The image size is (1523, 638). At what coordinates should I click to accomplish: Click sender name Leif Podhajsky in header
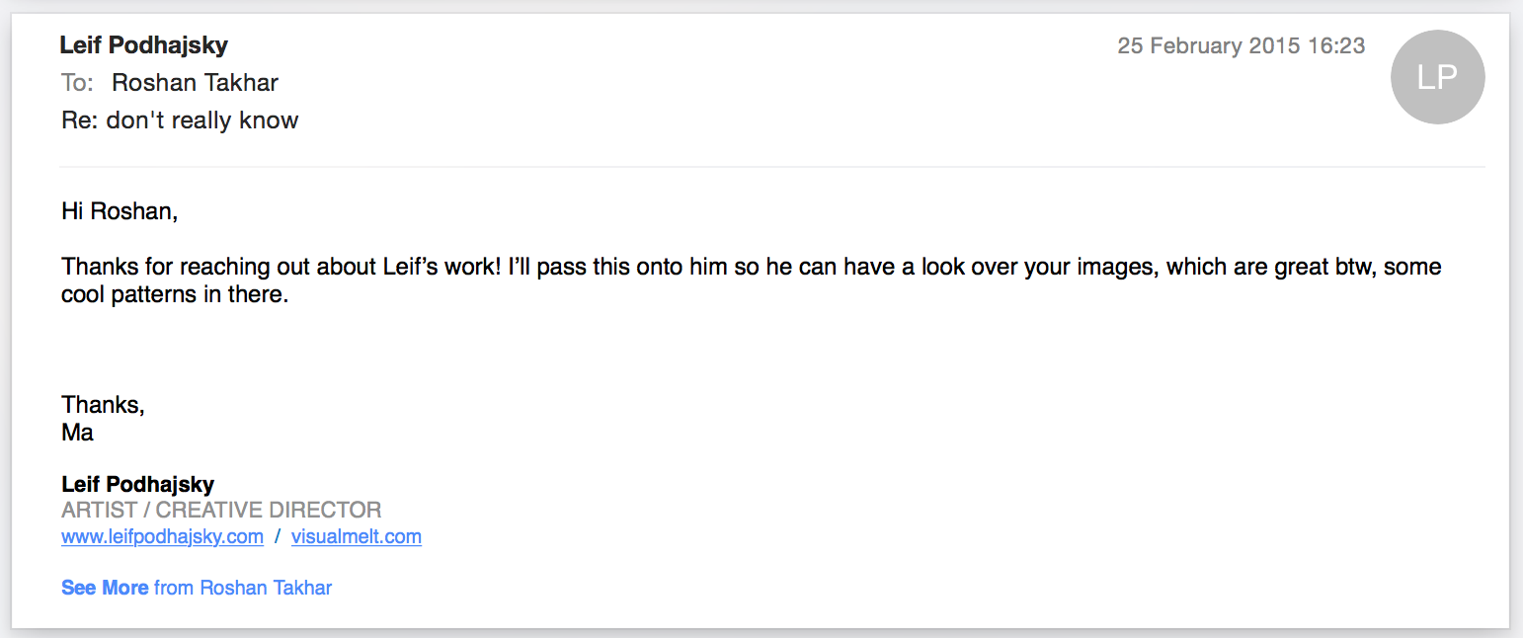(144, 44)
